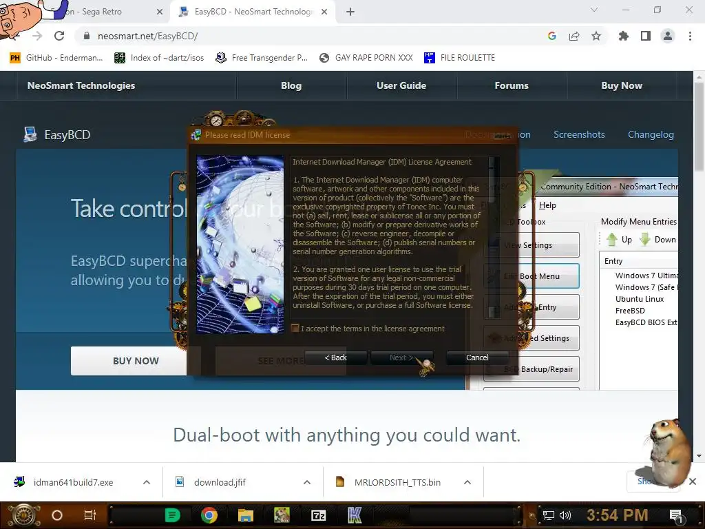Open File Explorer from the taskbar
Viewport: 705px width, 529px height.
(246, 515)
